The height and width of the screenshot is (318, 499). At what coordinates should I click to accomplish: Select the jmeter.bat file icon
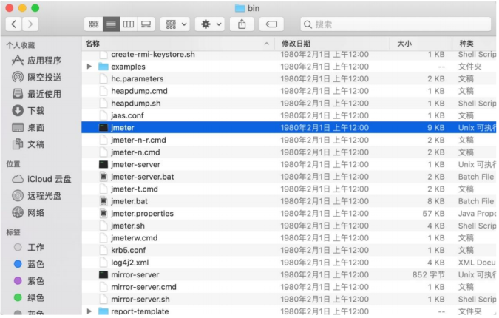103,201
